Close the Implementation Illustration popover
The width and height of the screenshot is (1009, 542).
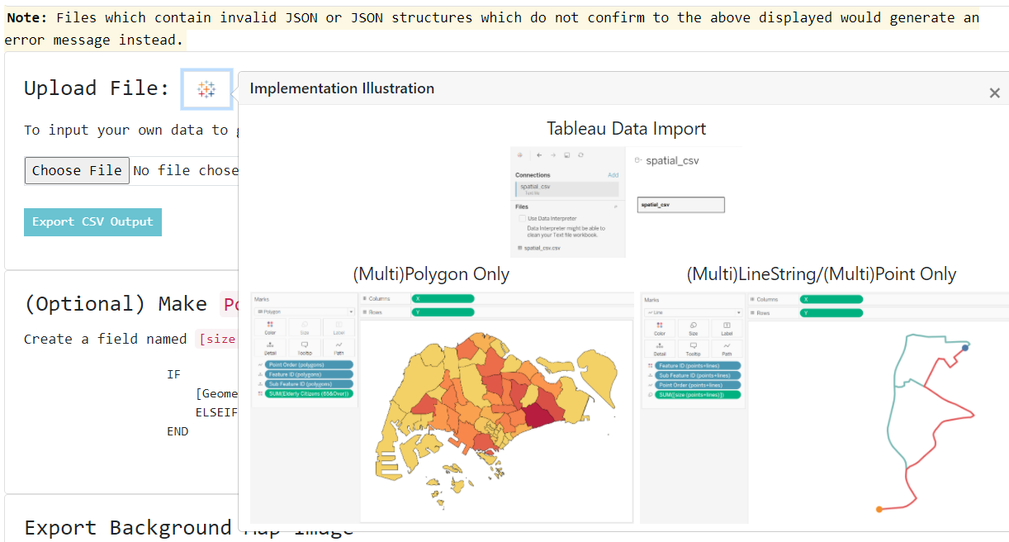coord(994,93)
